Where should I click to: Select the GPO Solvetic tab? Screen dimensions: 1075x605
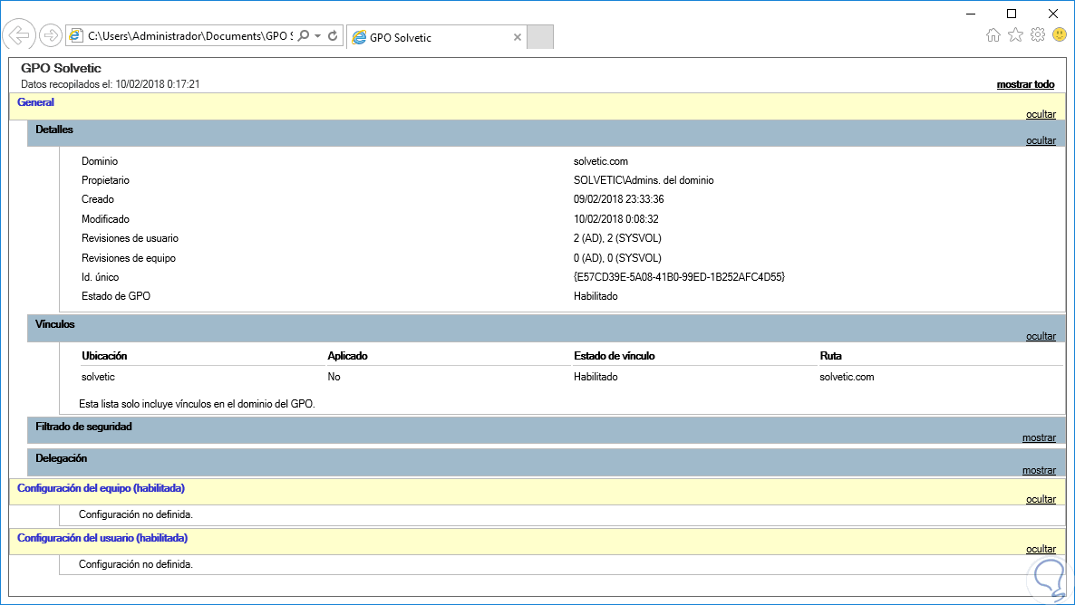click(437, 37)
